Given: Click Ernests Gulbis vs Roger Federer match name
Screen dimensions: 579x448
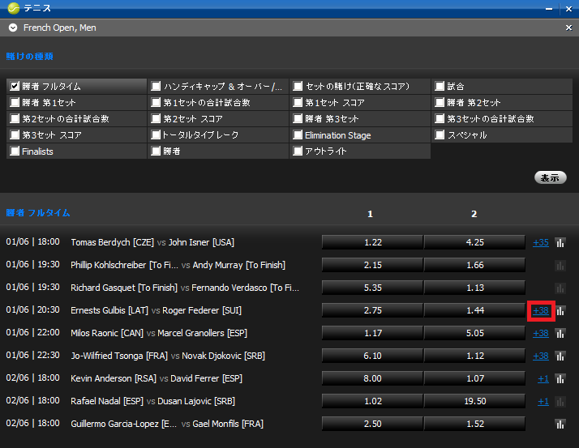Looking at the screenshot, I should point(157,311).
